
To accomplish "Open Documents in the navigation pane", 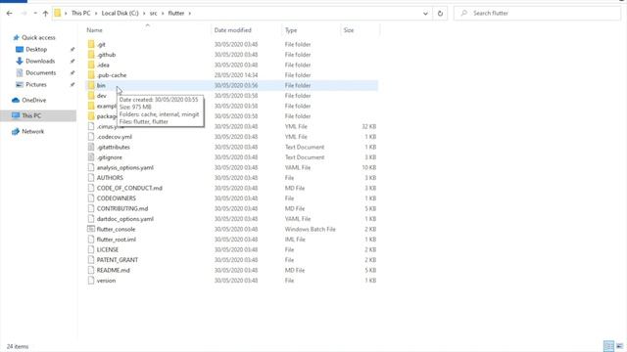I will (41, 73).
